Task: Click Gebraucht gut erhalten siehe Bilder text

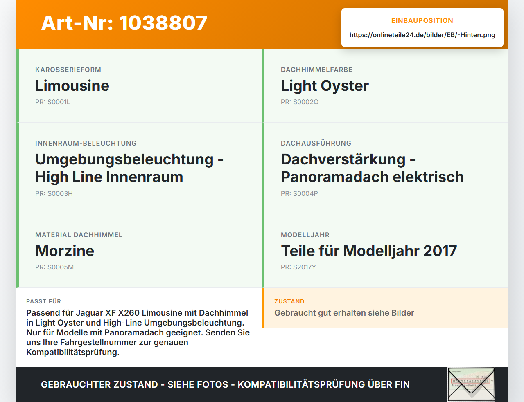Action: (x=344, y=313)
